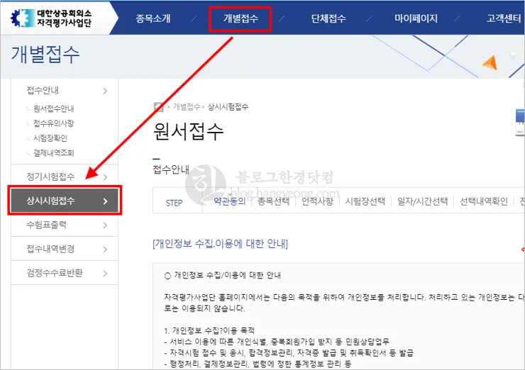525x370 pixels.
Task: Click the 원서접수 page heading
Action: click(188, 131)
